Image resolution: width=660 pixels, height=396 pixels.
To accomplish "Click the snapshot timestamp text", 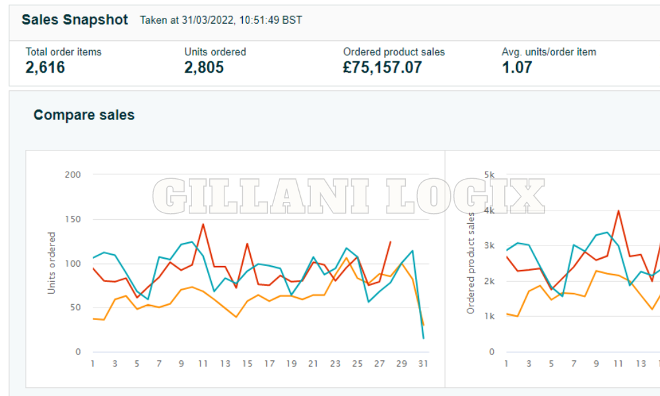I will (220, 20).
